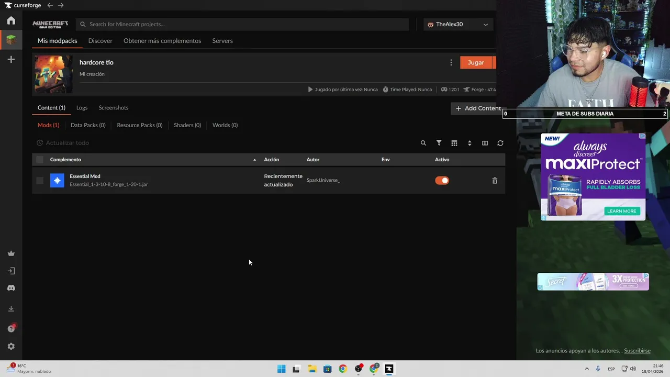The height and width of the screenshot is (377, 670).
Task: Click the SparkUniverse_ author name
Action: [323, 180]
